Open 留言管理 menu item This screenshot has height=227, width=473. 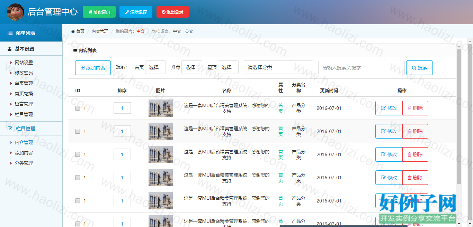(24, 104)
